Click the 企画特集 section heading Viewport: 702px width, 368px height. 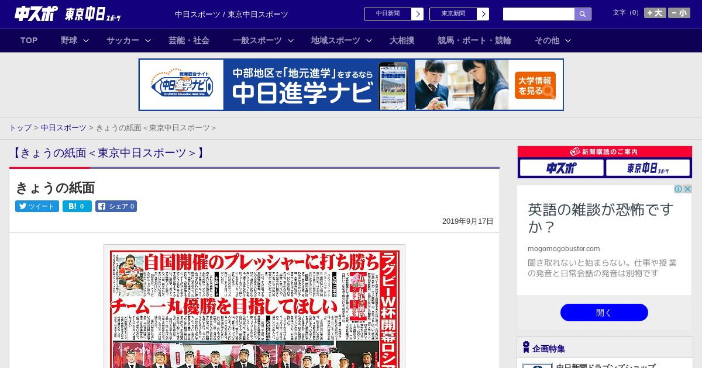pos(549,349)
